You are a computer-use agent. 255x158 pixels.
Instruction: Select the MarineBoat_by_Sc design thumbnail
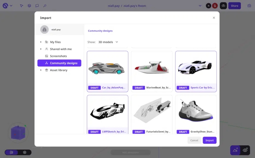[152, 71]
